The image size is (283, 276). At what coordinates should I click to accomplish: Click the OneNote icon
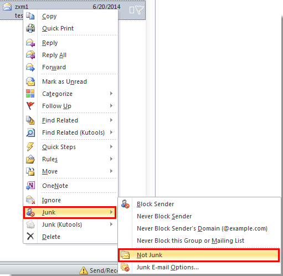(30, 186)
